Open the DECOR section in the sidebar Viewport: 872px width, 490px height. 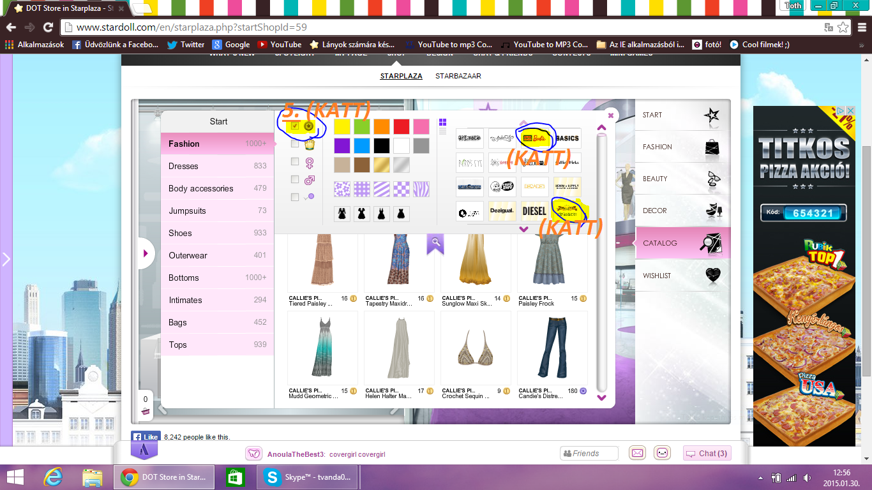(682, 211)
